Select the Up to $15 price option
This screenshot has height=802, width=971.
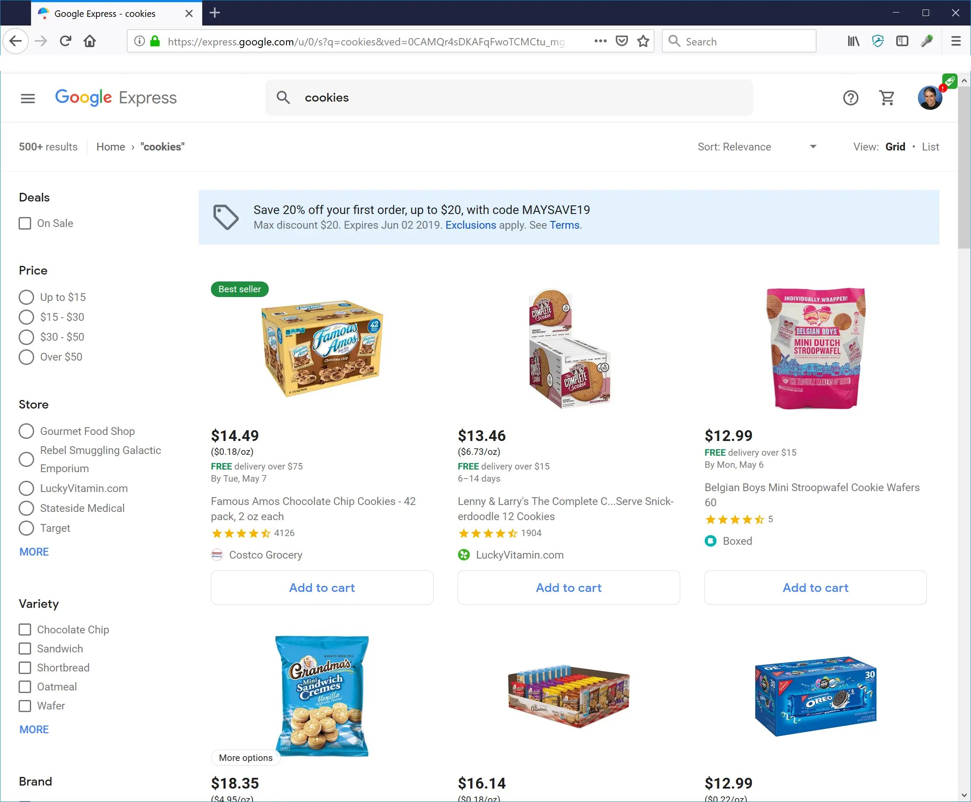[x=26, y=297]
